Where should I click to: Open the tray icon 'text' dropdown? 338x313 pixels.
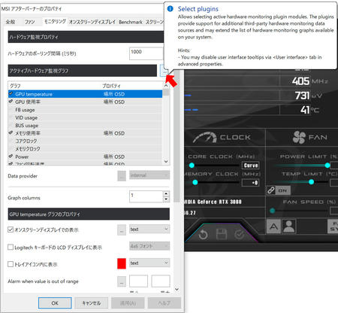149,263
